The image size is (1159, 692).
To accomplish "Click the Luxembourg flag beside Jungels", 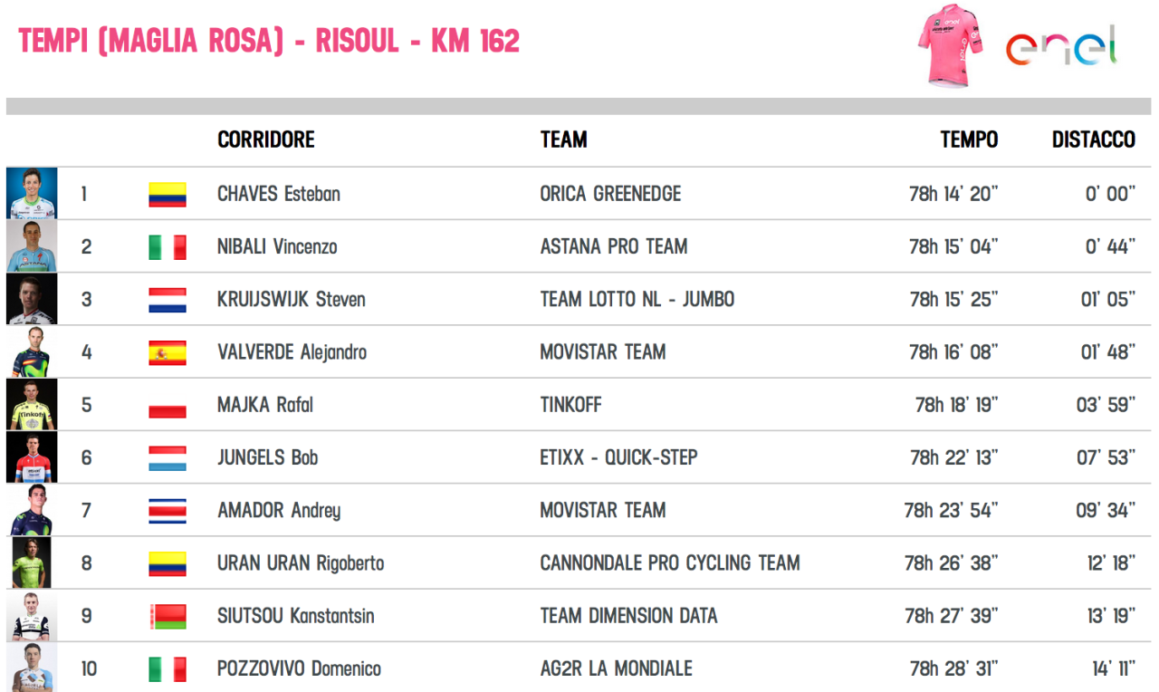I will (x=168, y=457).
